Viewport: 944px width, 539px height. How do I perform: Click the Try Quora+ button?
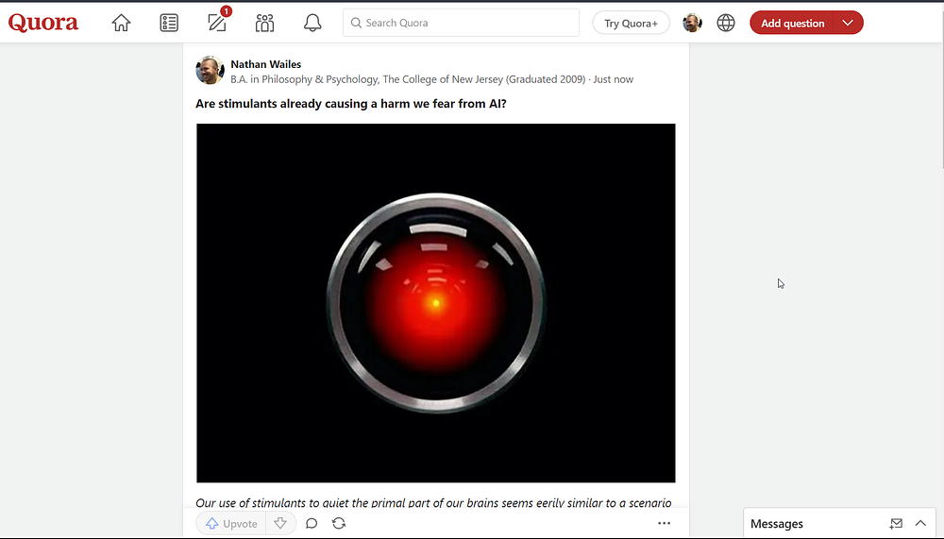click(631, 23)
